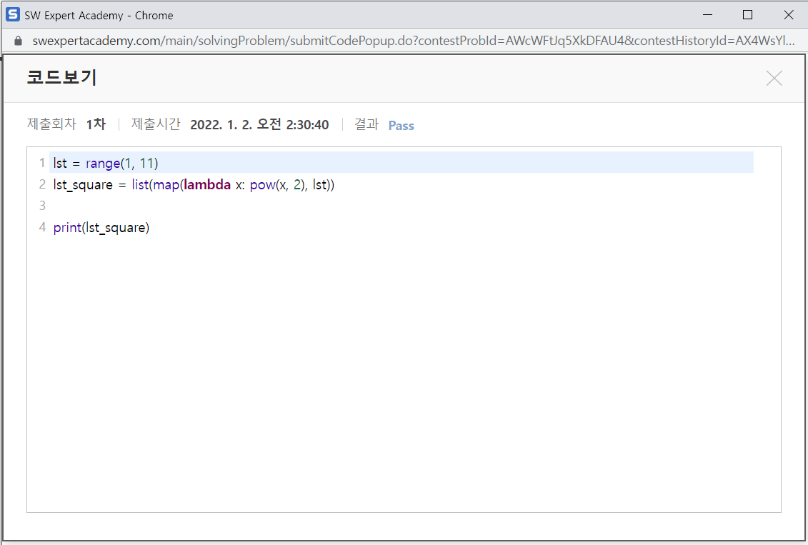Click the lock icon in the address bar
The height and width of the screenshot is (545, 808).
(18, 41)
